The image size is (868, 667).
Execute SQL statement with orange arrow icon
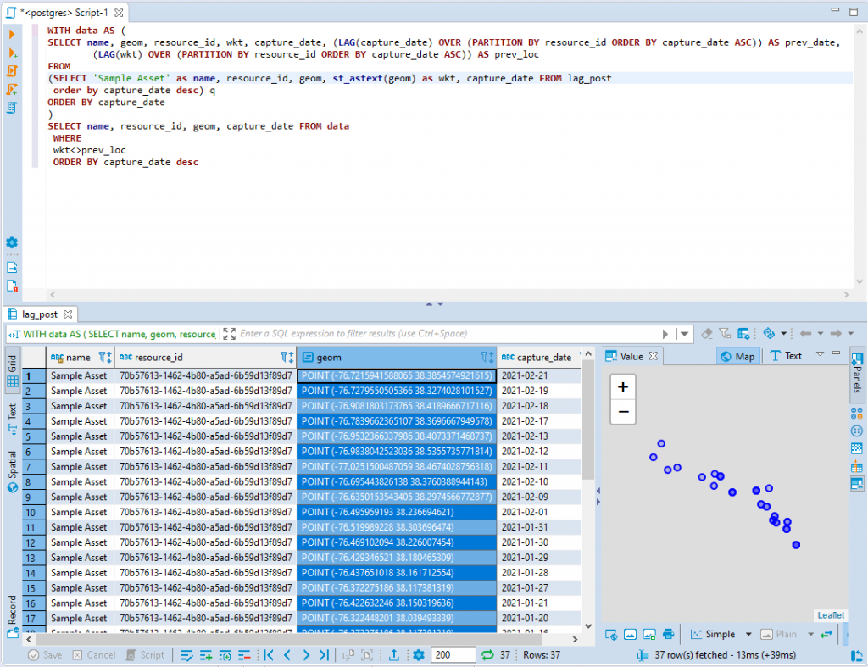pos(12,34)
